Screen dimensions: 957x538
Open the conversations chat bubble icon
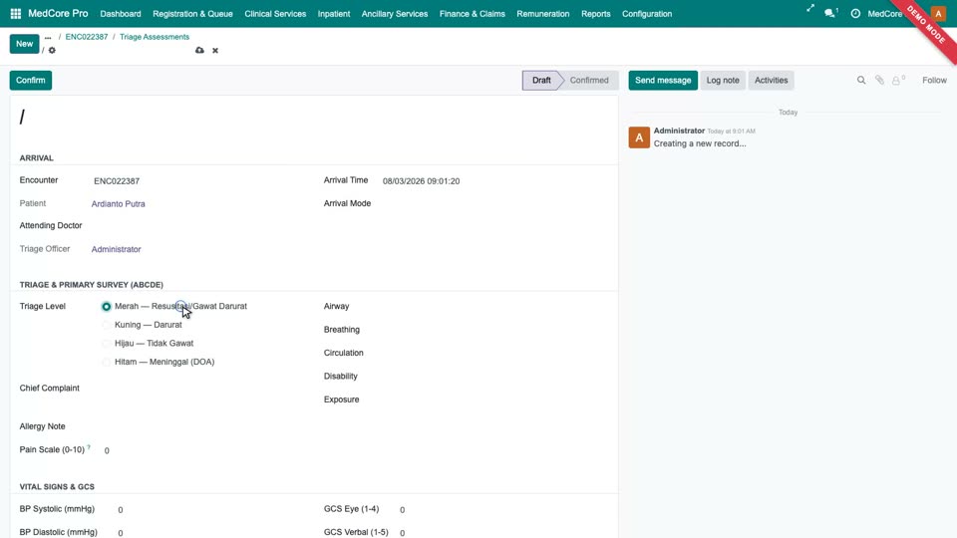tap(830, 13)
